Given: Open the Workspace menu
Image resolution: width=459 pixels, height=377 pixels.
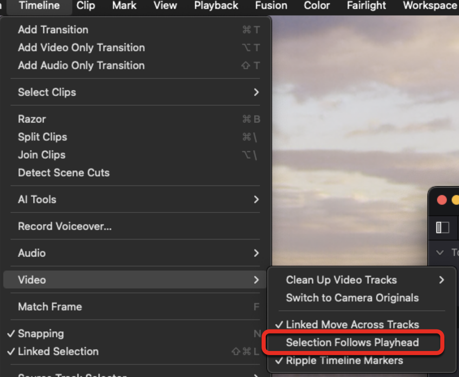Looking at the screenshot, I should click(429, 6).
